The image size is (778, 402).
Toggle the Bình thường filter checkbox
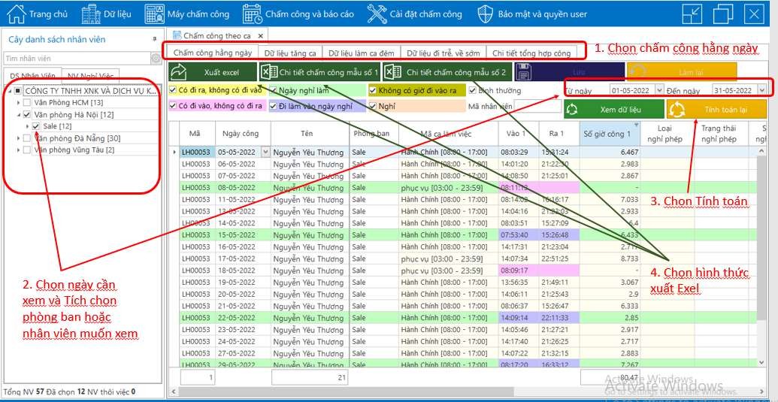[x=472, y=90]
